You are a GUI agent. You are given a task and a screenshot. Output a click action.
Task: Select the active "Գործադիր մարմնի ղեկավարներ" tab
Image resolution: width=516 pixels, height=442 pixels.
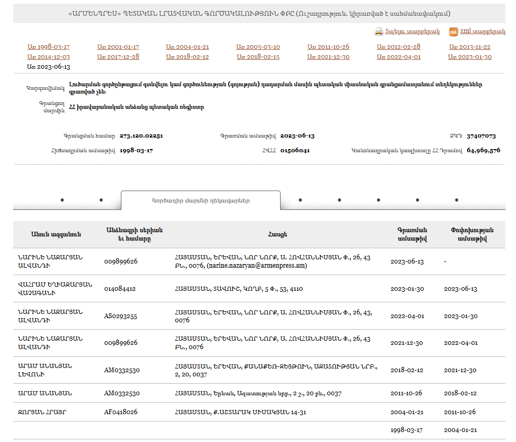pos(200,201)
